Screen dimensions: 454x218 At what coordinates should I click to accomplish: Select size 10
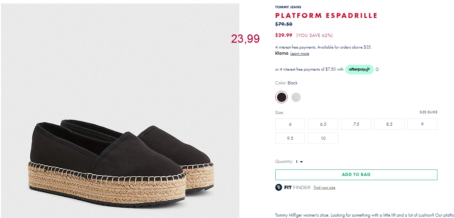[323, 138]
